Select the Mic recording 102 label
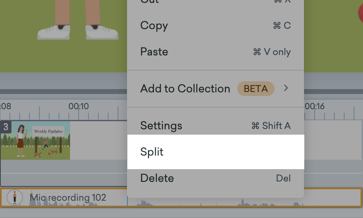Viewport: 363px width, 218px height. (x=68, y=197)
